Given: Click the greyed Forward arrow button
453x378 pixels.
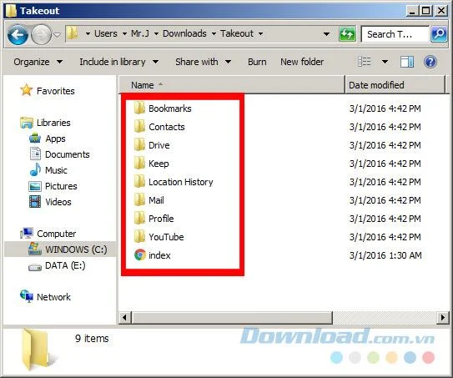Looking at the screenshot, I should click(41, 35).
